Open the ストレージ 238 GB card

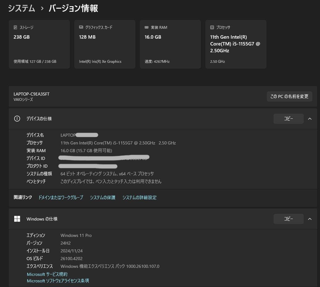39,44
